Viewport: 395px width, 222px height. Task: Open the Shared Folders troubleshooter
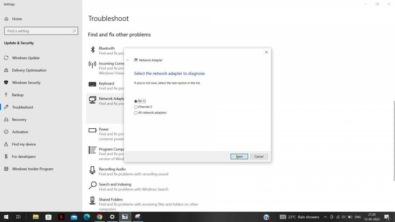click(x=92, y=201)
